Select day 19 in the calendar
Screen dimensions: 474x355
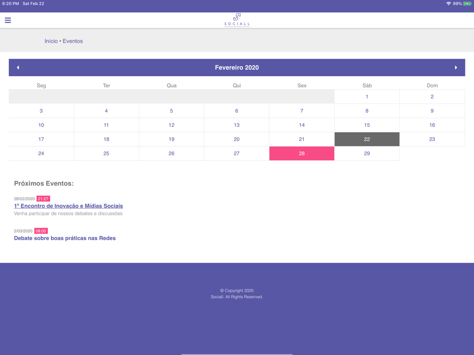point(172,139)
